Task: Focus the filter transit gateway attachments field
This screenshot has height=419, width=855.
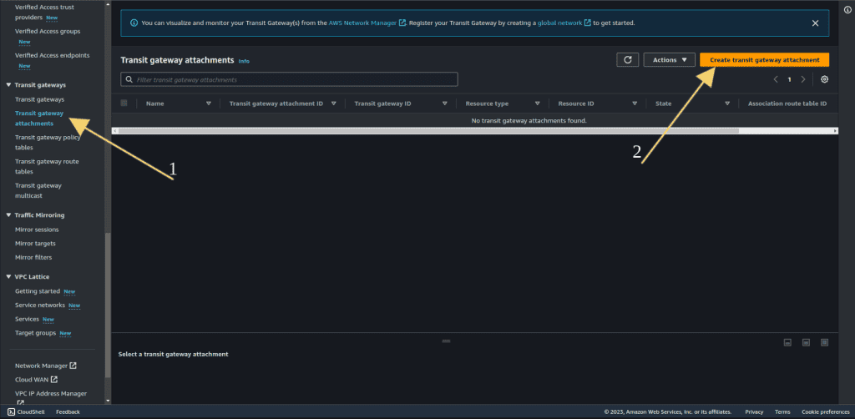Action: click(x=290, y=79)
